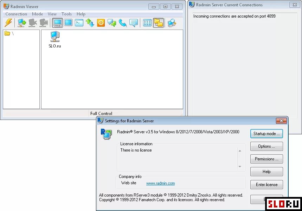Open the Connection menu

16,14
